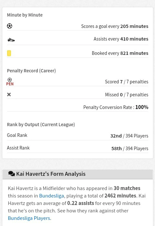Click the 410 minutes assists stat

pyautogui.click(x=134, y=39)
